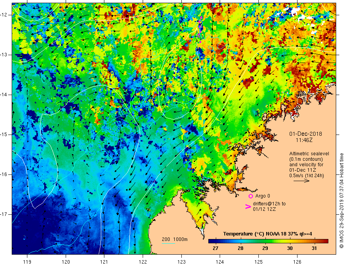
Task: Click longitude axis label 126
Action: pyautogui.click(x=297, y=262)
